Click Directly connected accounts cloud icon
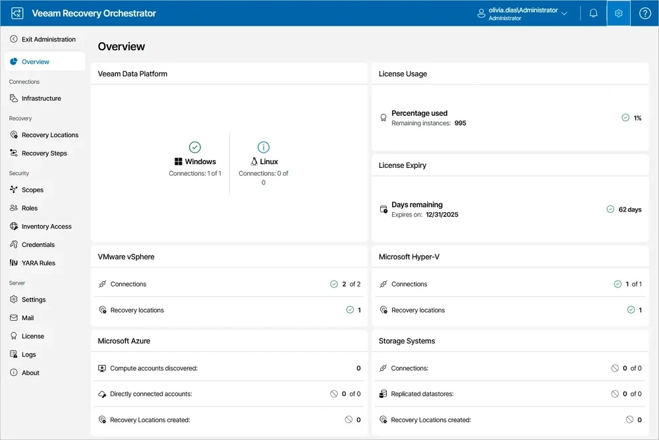659x440 pixels. coord(102,394)
